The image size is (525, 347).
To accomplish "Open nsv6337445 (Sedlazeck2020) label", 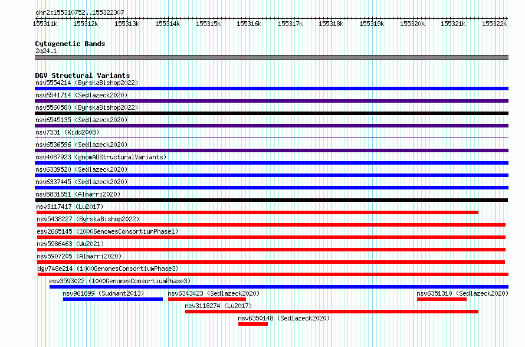I will 81,182.
